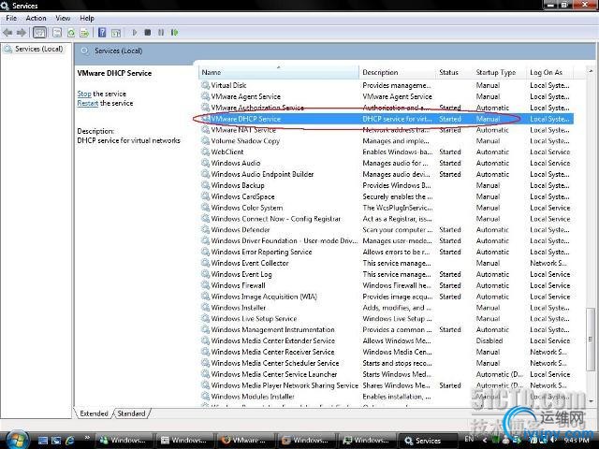Switch to the Extended tab
599x449 pixels.
tap(94, 413)
